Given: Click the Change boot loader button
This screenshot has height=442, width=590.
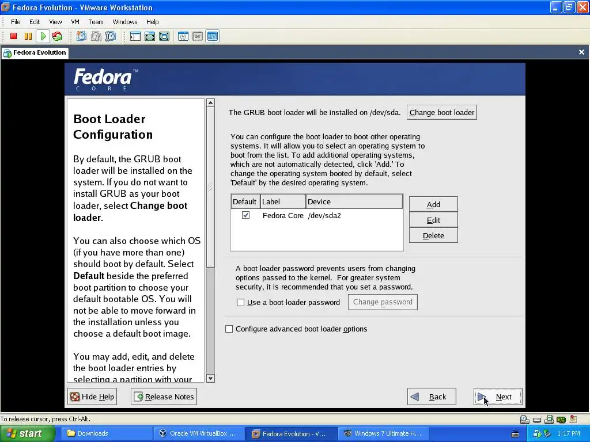Looking at the screenshot, I should pos(442,112).
